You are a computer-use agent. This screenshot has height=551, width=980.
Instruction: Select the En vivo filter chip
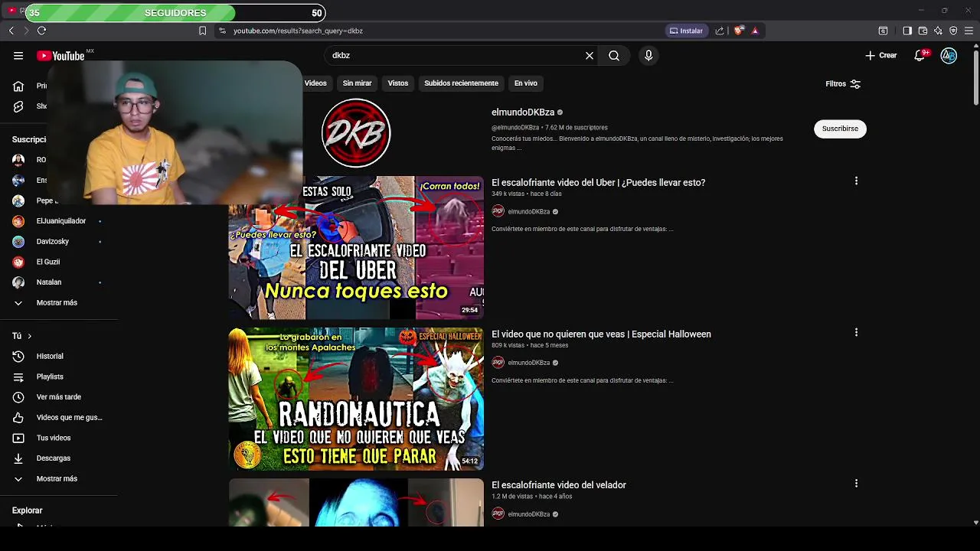point(525,83)
